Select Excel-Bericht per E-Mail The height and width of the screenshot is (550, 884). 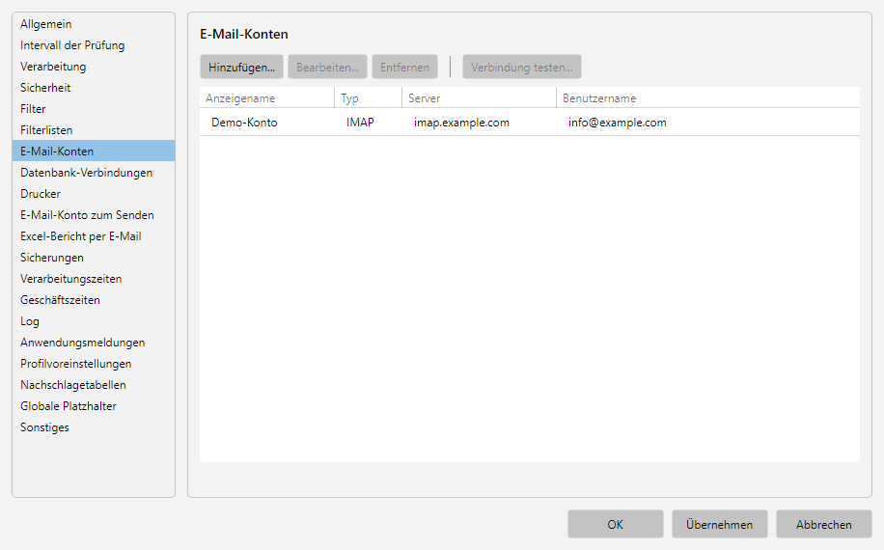[94, 236]
